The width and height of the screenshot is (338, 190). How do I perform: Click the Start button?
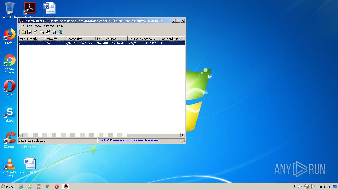(7, 186)
